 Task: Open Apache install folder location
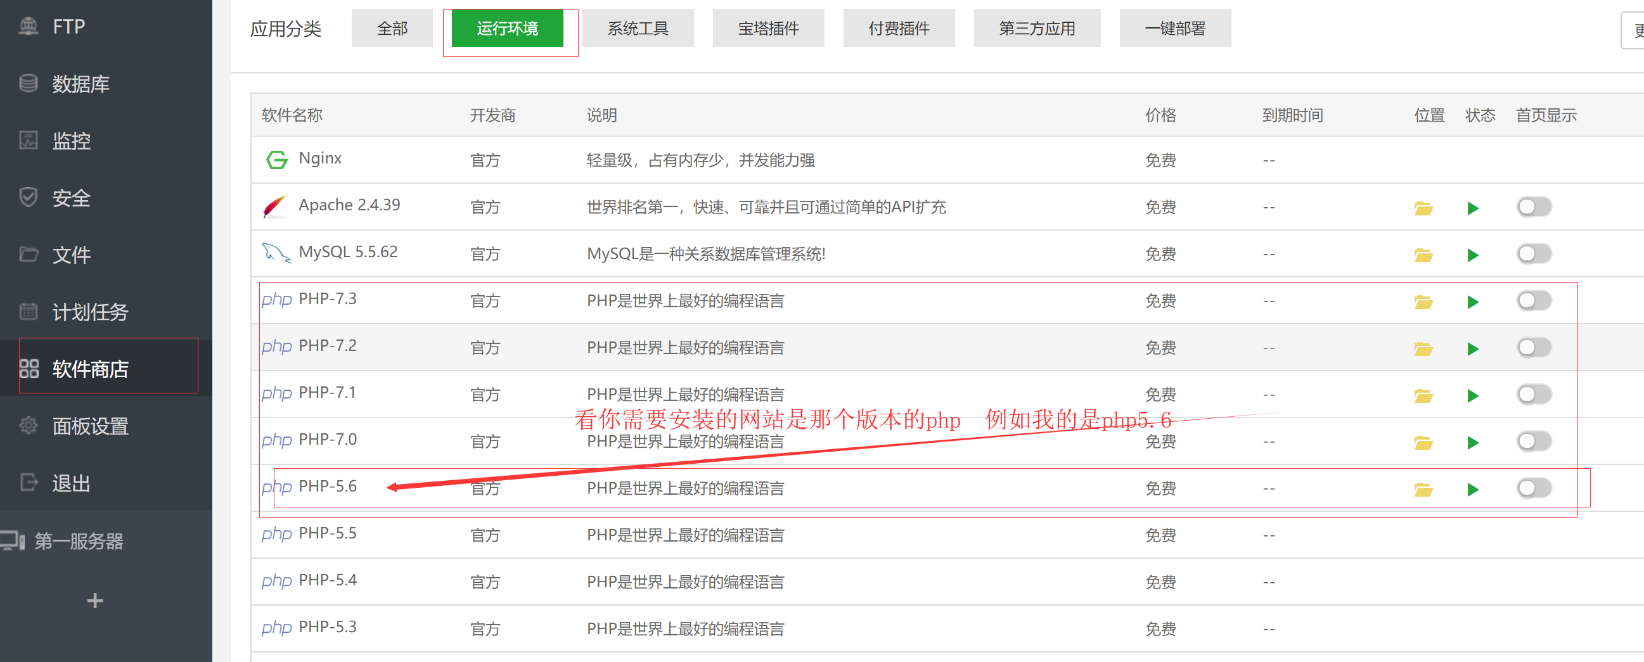coord(1423,208)
